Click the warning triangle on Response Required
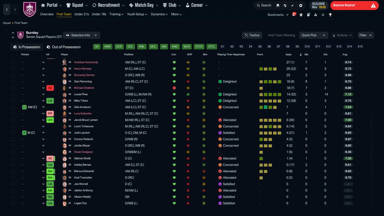The height and width of the screenshot is (216, 384). 373,5
